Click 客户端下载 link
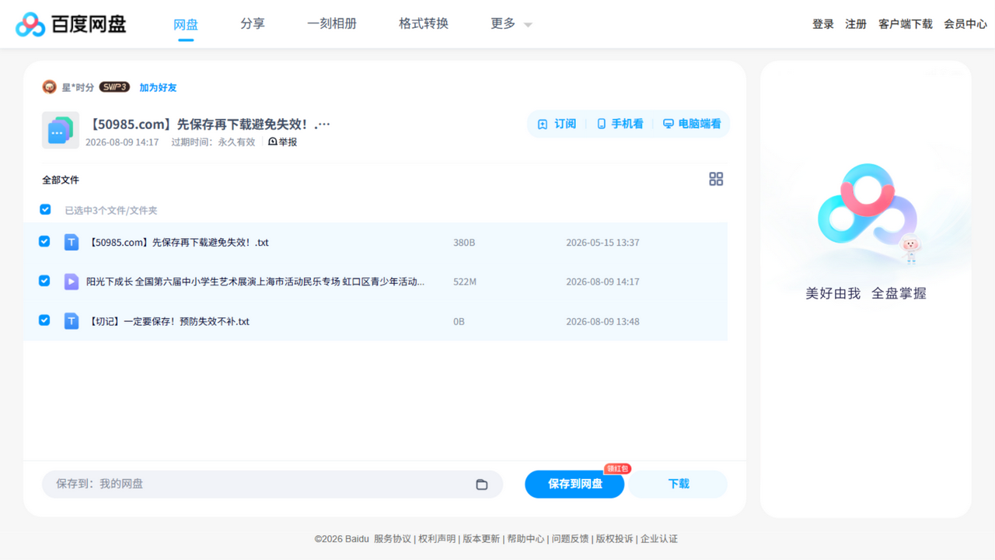995x560 pixels. point(906,24)
